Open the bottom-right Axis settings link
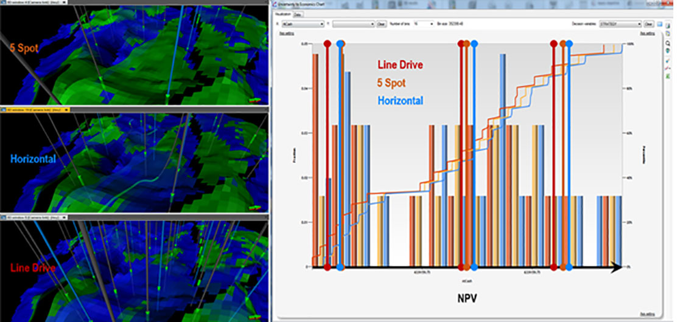This screenshot has width=694, height=322. pos(647,313)
